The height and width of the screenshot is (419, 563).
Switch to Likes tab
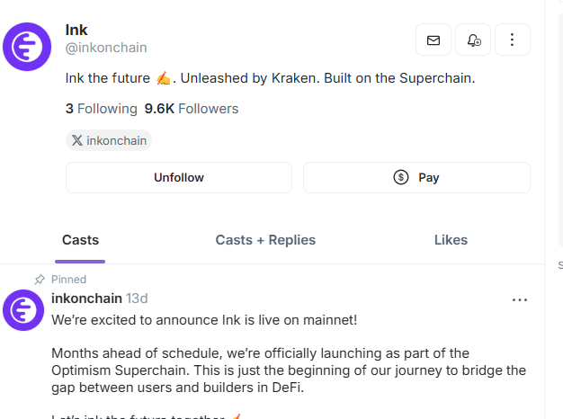click(451, 240)
